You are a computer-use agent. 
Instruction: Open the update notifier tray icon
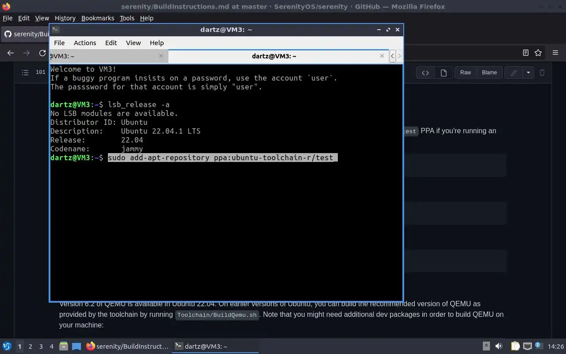(539, 346)
